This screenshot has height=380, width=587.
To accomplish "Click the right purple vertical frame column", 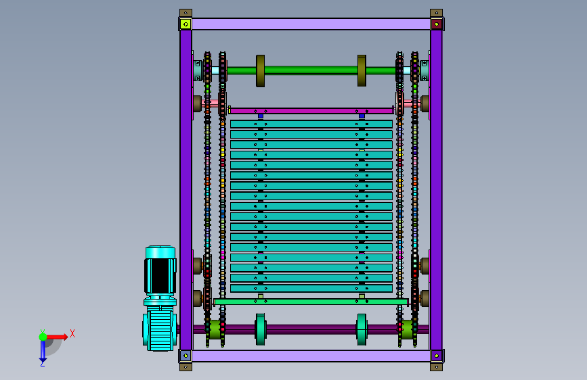I will point(436,190).
